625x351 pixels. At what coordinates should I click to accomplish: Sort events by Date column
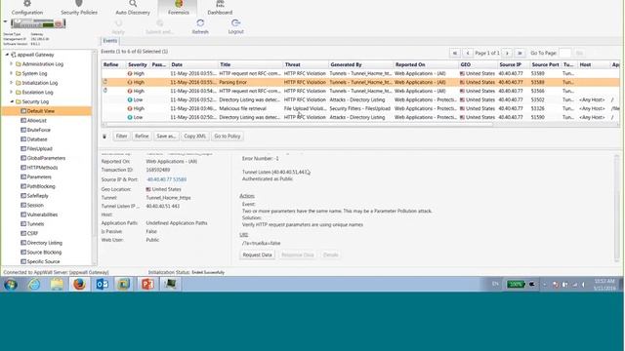pos(193,64)
